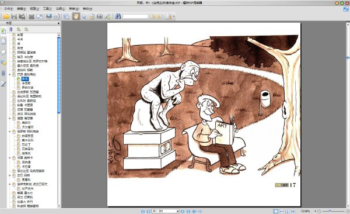
Task: Click the binoculars Find icon
Action: 118,16
